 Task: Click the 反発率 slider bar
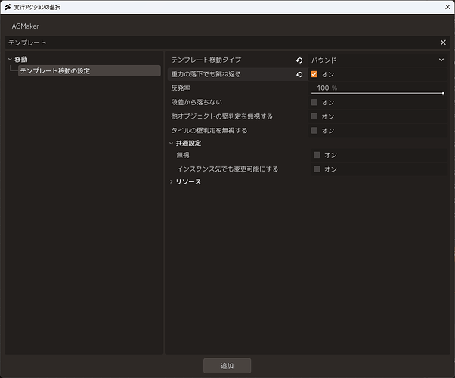tap(377, 93)
